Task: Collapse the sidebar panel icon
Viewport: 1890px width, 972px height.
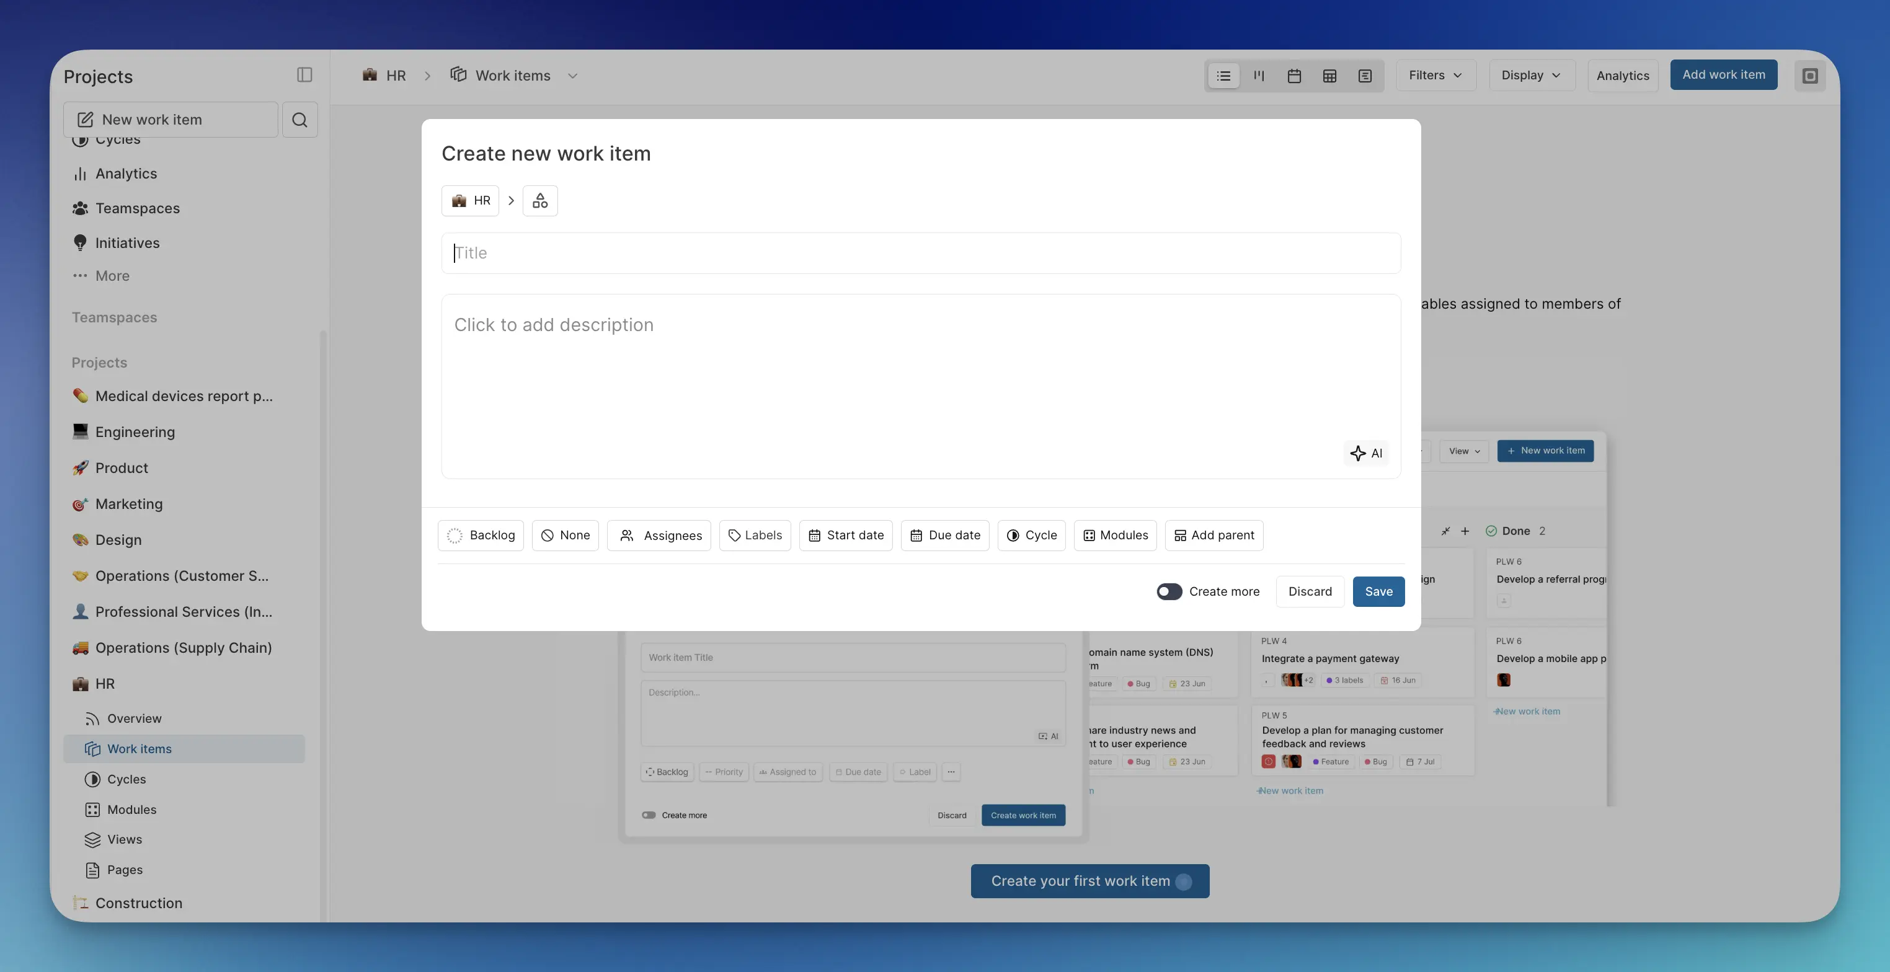Action: tap(304, 75)
